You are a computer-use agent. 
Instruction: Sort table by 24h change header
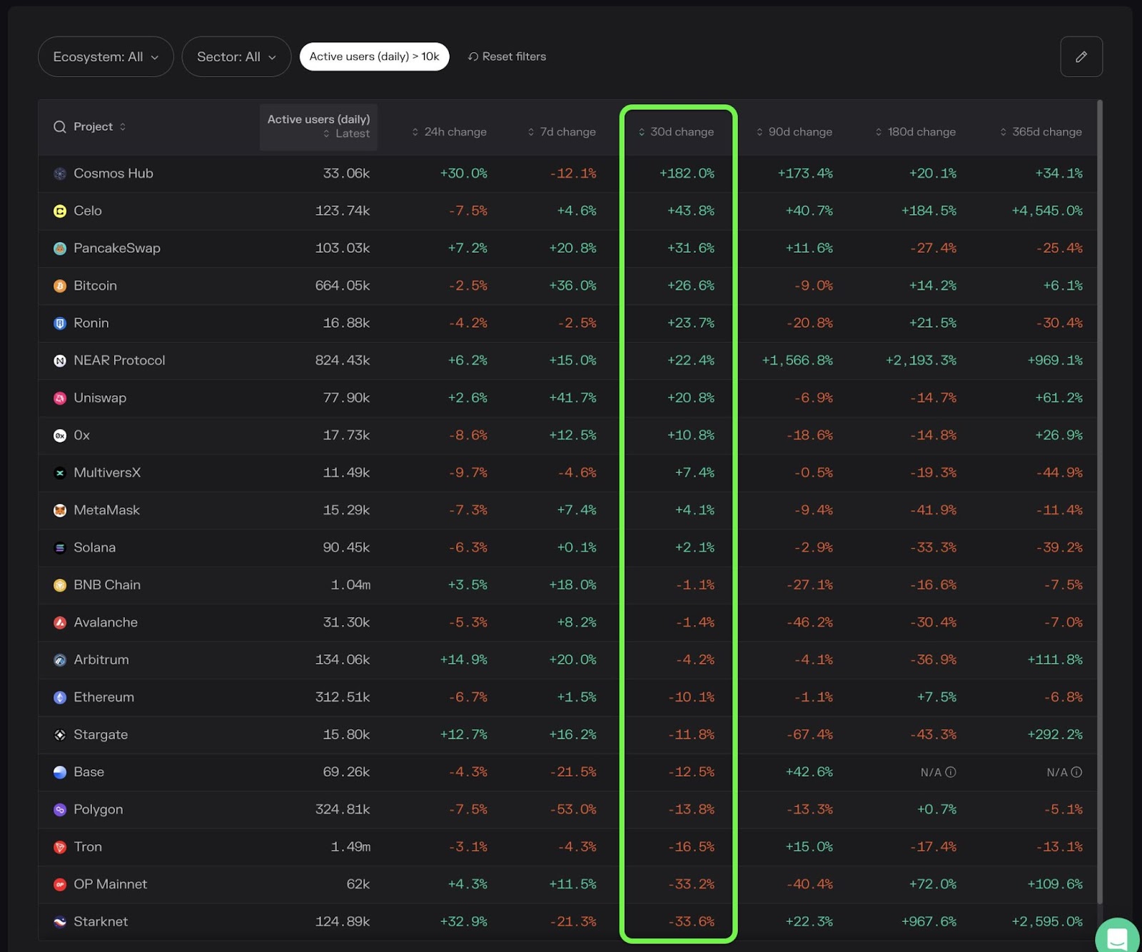450,132
